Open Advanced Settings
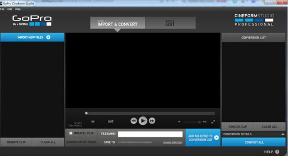Viewport: 288px width, 156px height. coord(81,142)
